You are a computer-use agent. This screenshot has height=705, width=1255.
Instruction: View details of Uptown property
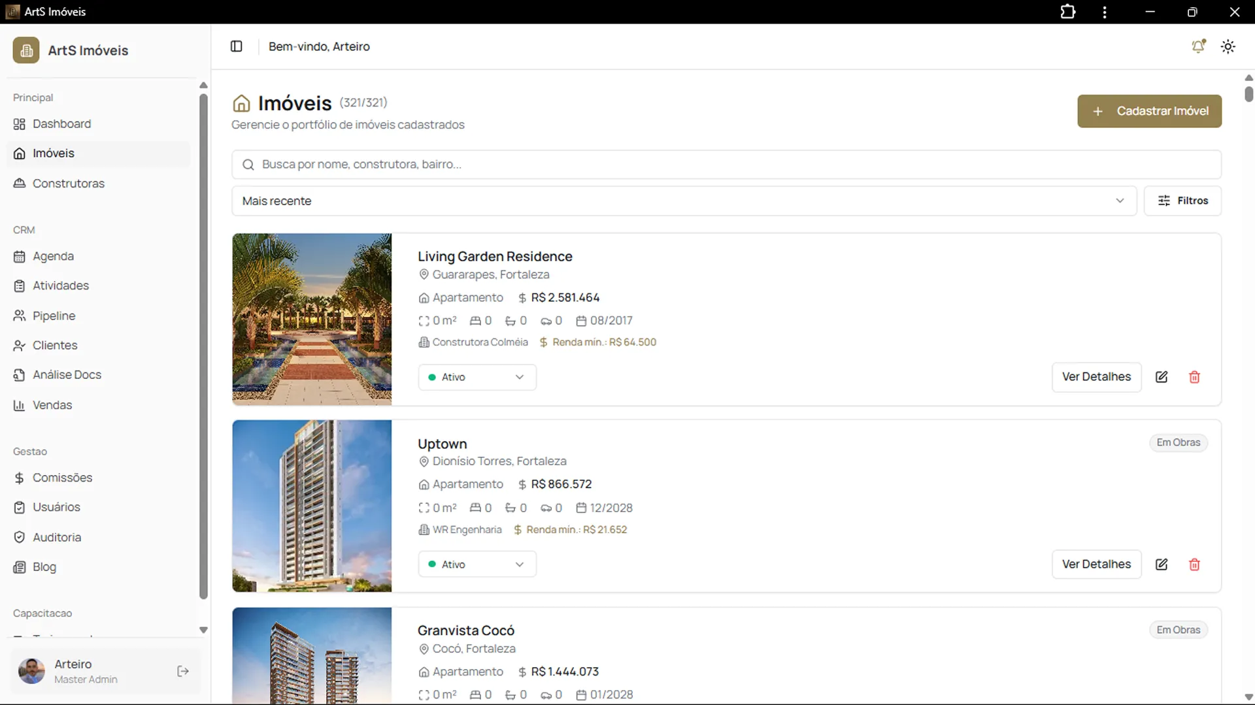[x=1096, y=565]
